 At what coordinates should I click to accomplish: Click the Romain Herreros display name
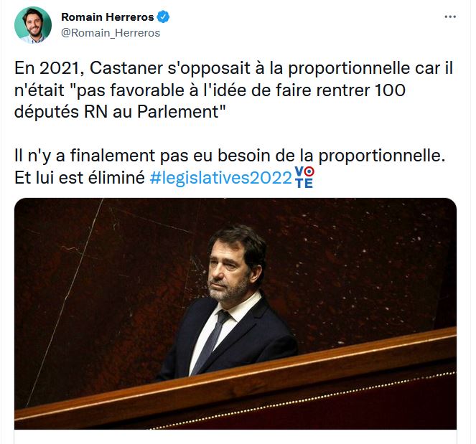[108, 17]
